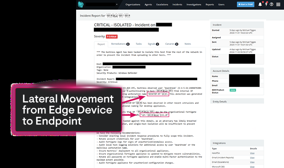Image resolution: width=284 pixels, height=168 pixels.
Task: Go to the Users nav item
Action: click(221, 4)
